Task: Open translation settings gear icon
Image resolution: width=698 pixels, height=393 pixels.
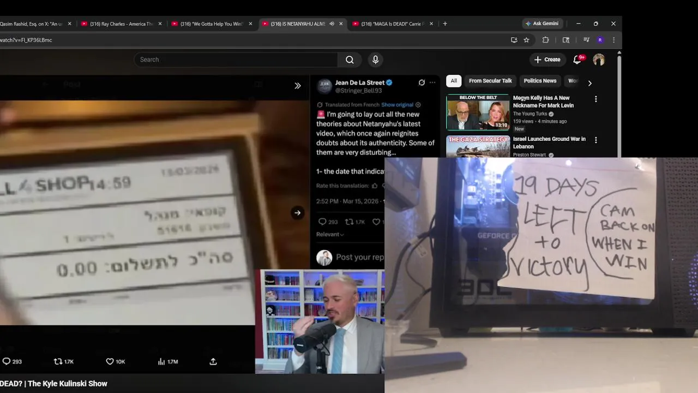Action: pyautogui.click(x=418, y=105)
